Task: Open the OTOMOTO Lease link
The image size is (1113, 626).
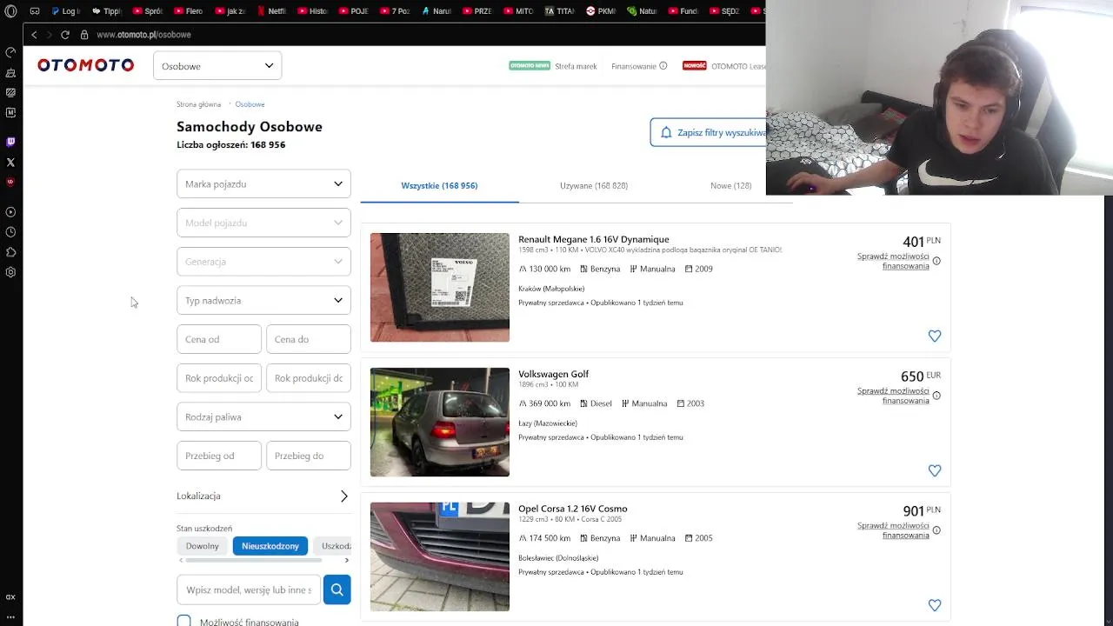Action: [738, 66]
